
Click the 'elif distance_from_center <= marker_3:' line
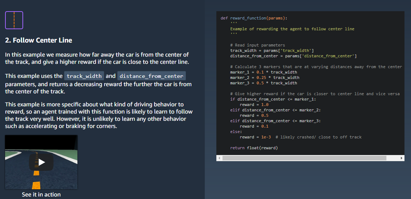tap(275, 121)
